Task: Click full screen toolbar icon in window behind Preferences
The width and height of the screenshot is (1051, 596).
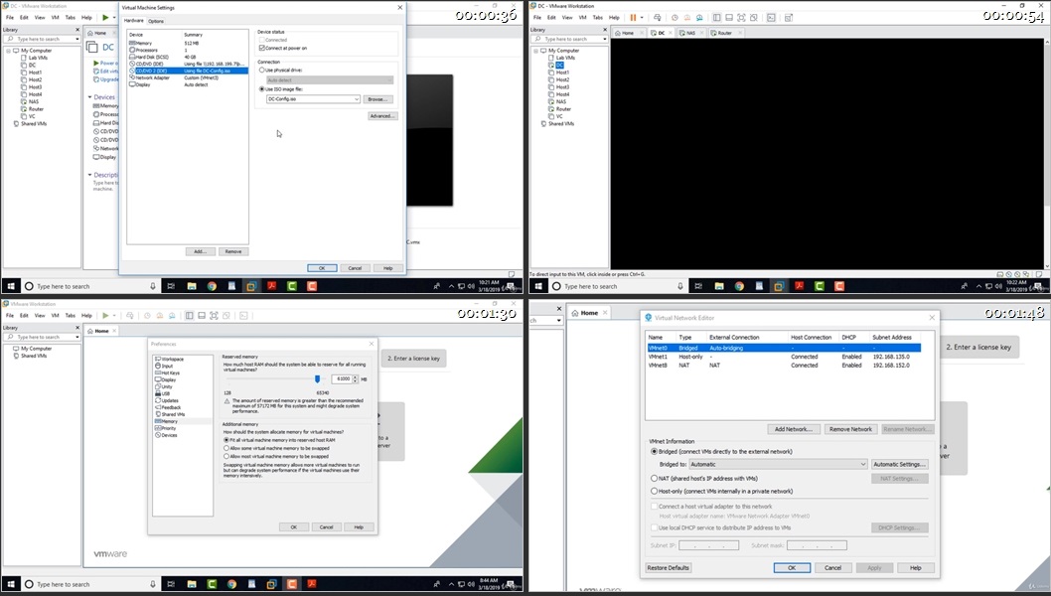Action: [214, 315]
